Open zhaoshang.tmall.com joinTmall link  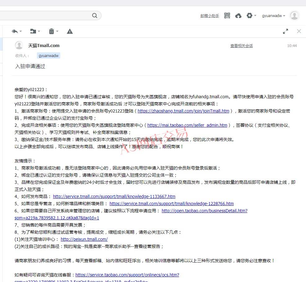click(x=183, y=111)
